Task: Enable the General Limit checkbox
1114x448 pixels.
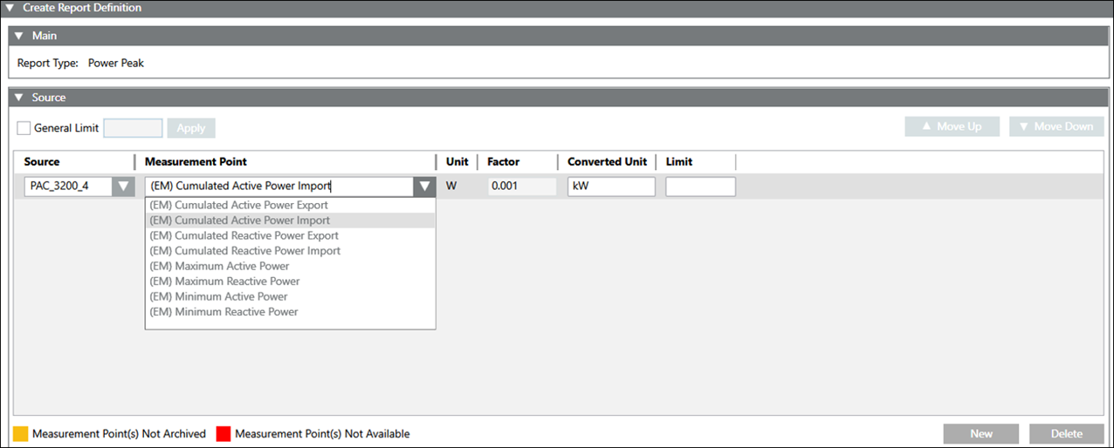Action: tap(24, 128)
